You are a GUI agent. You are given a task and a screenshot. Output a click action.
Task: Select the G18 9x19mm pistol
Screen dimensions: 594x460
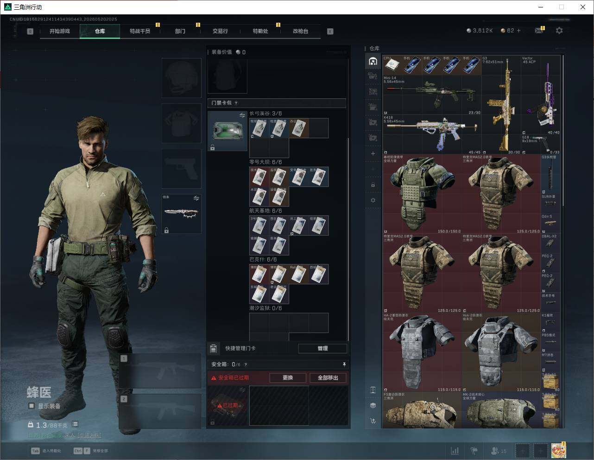coord(541,145)
